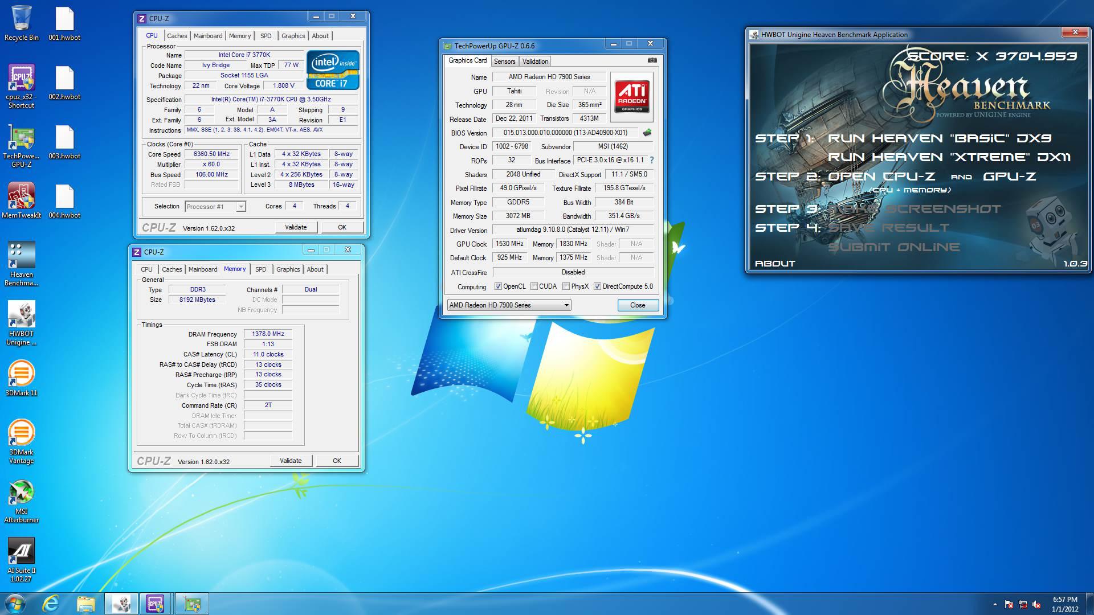The width and height of the screenshot is (1094, 615).
Task: Click the GPU Clock value 1530 MHz
Action: 509,244
